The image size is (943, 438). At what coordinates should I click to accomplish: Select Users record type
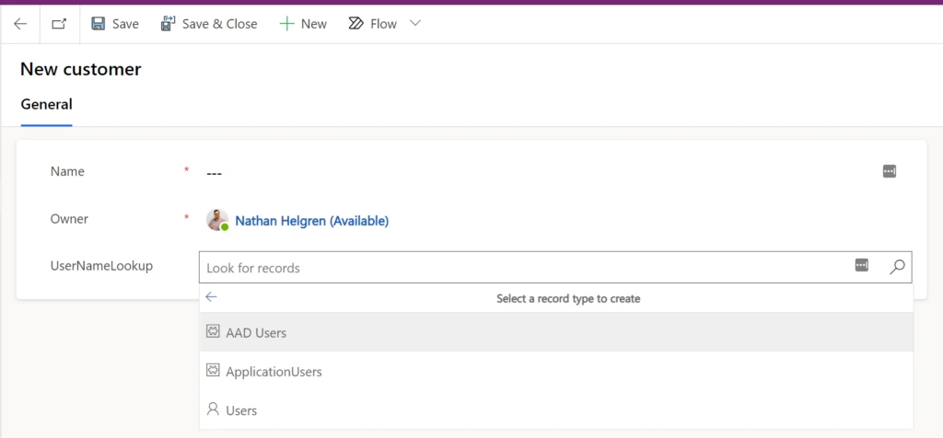(x=556, y=410)
